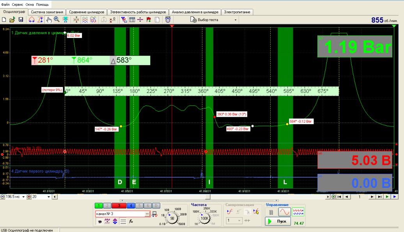Switch to the Электропитание tab
Screen dimensions: 404x232
[237, 12]
